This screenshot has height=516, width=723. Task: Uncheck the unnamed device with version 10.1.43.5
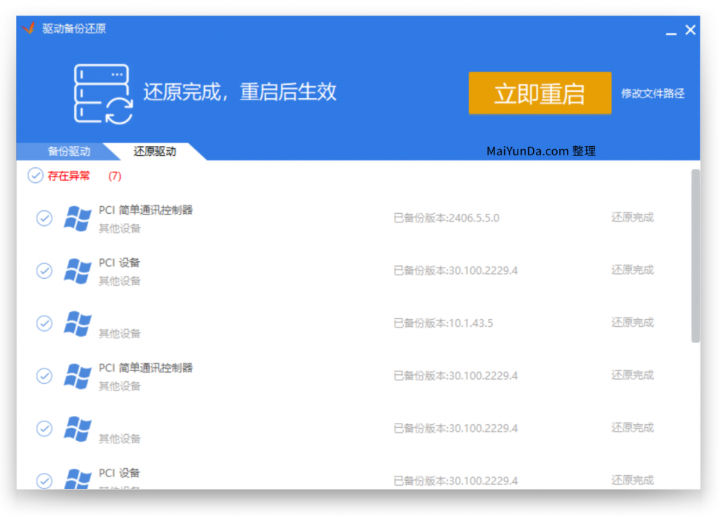44,323
